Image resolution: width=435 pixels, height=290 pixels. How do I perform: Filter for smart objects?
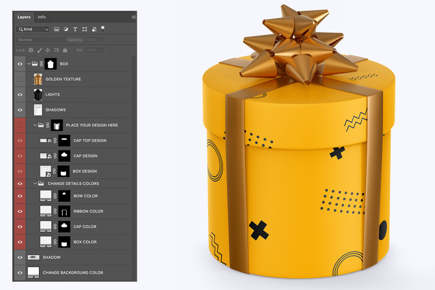point(94,29)
